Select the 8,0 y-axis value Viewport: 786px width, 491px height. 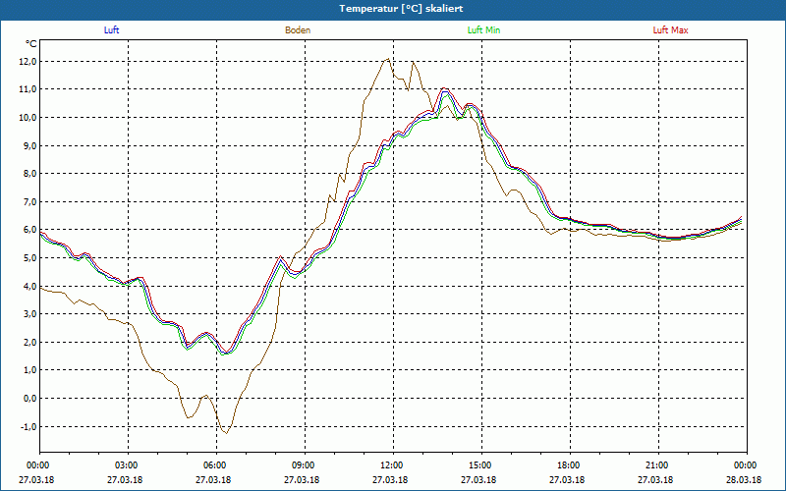click(29, 174)
